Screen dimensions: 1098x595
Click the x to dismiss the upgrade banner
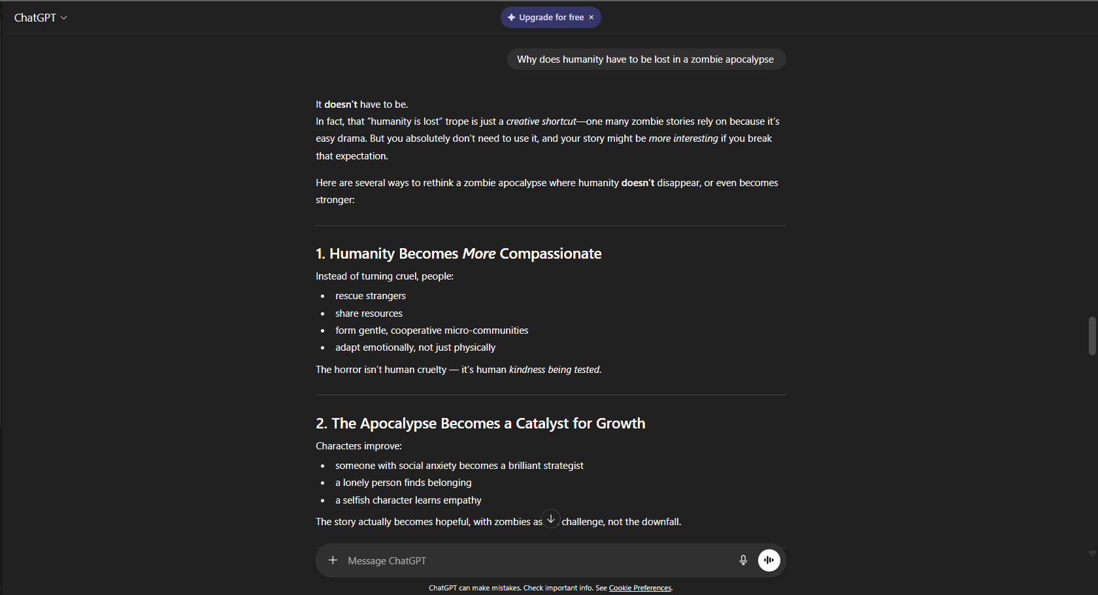(591, 17)
